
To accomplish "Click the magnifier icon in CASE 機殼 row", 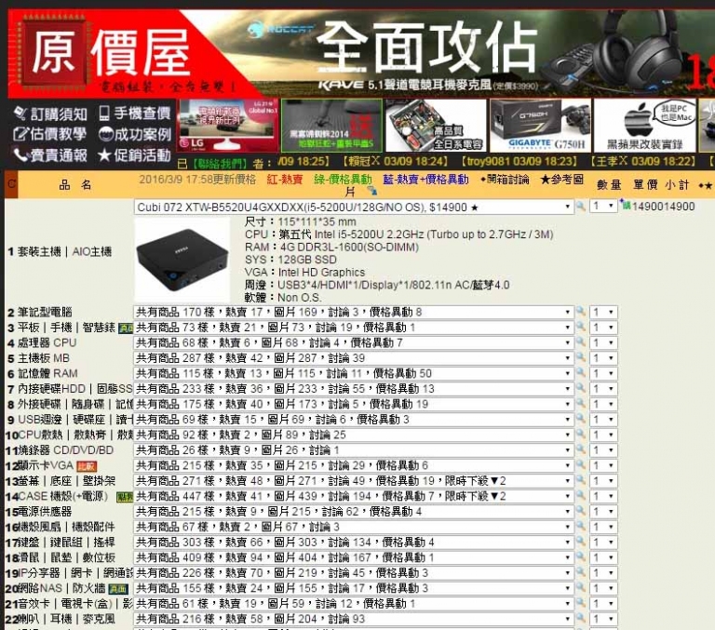I will (581, 495).
